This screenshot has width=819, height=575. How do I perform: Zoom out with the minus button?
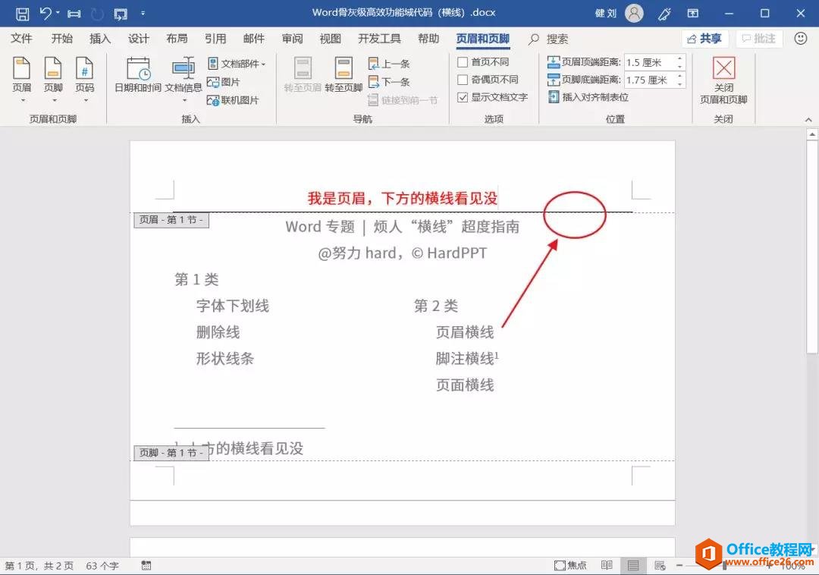[679, 566]
